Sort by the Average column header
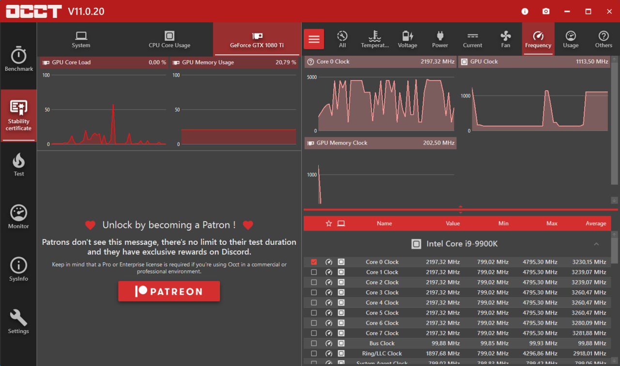 pos(596,223)
